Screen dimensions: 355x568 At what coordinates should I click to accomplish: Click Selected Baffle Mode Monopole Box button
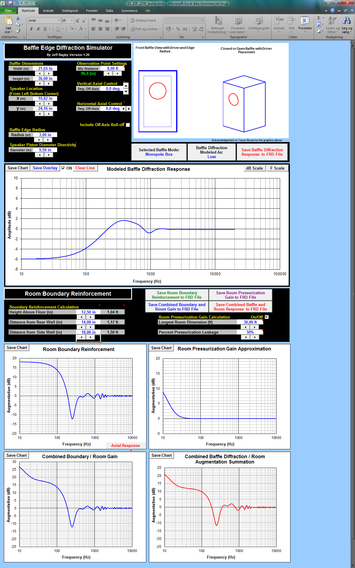pyautogui.click(x=159, y=152)
